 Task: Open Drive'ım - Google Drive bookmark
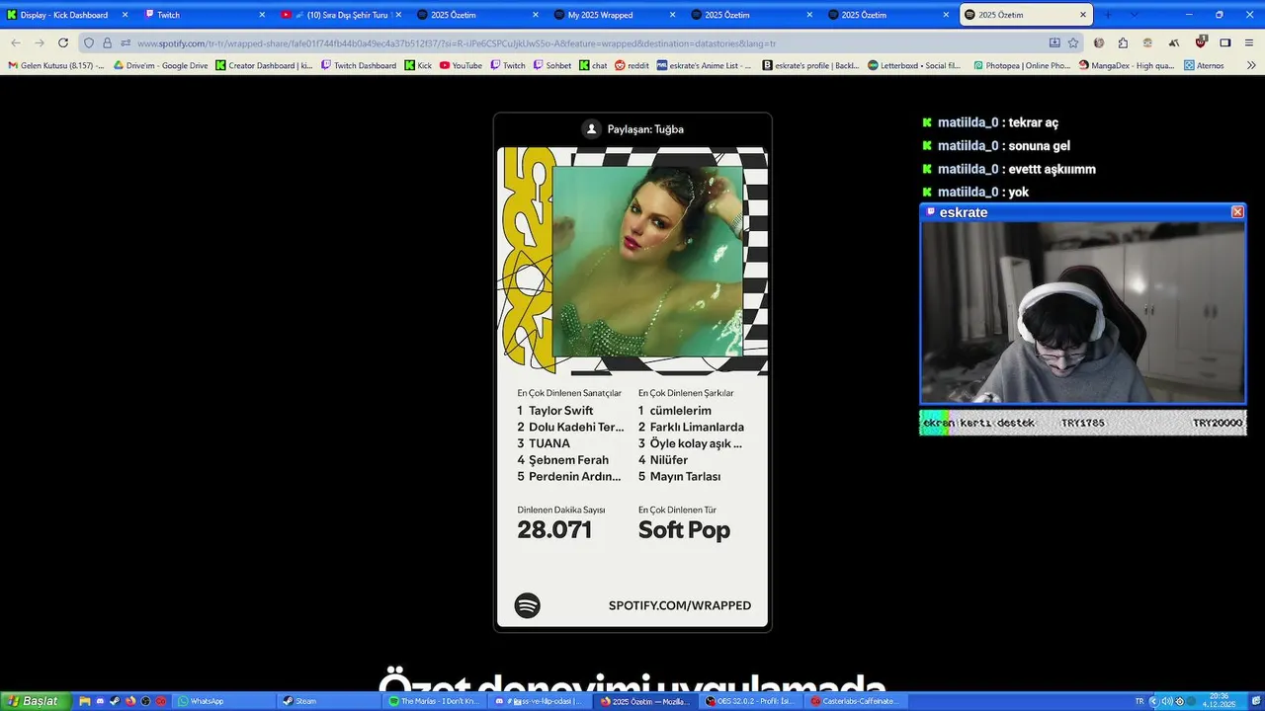[x=160, y=65]
